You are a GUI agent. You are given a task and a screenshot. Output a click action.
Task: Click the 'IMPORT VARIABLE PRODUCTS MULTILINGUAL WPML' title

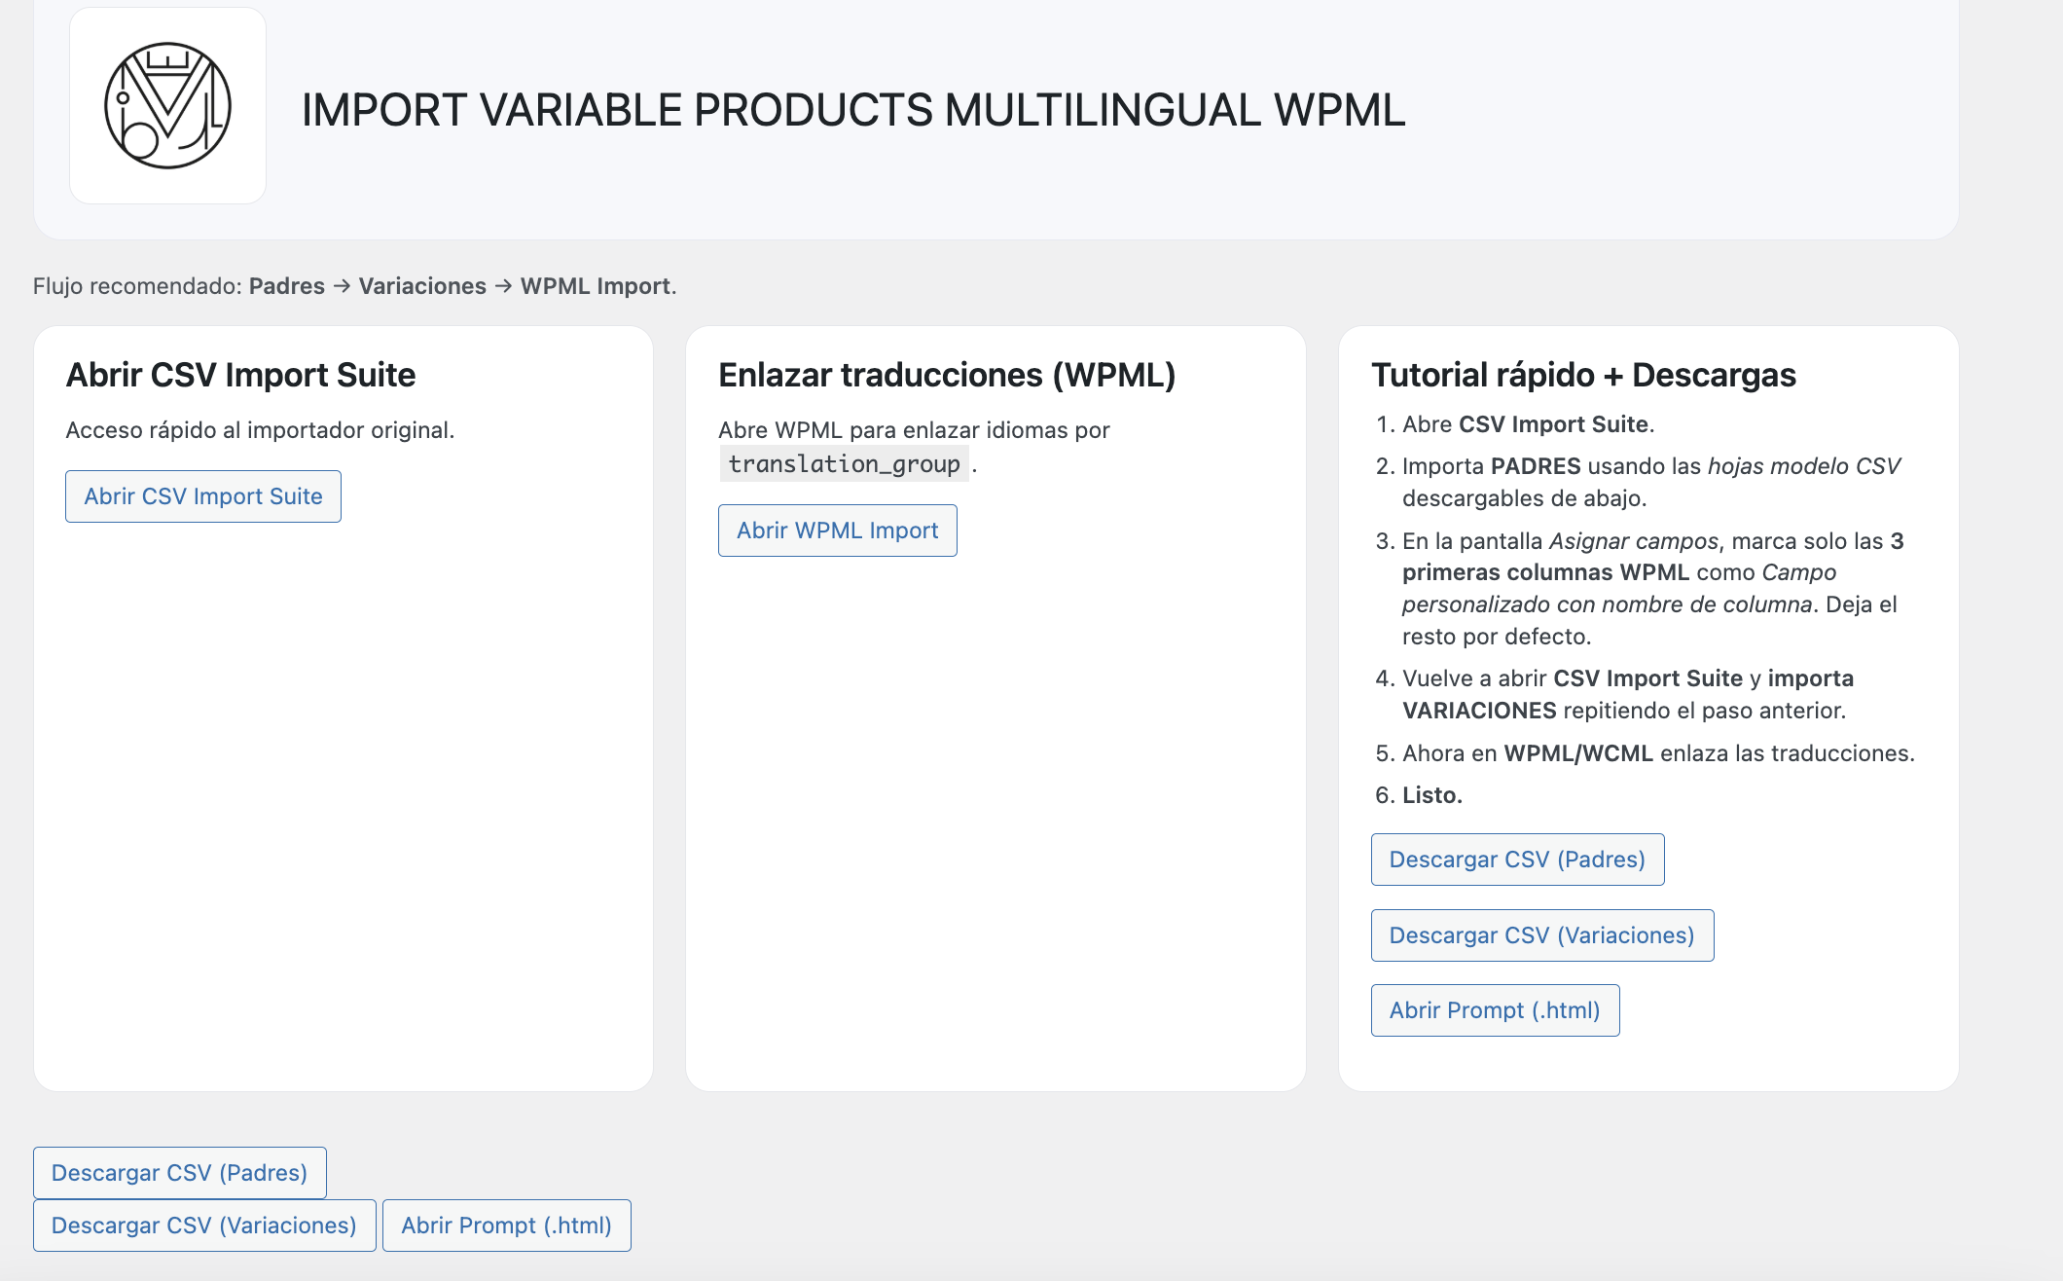tap(853, 110)
